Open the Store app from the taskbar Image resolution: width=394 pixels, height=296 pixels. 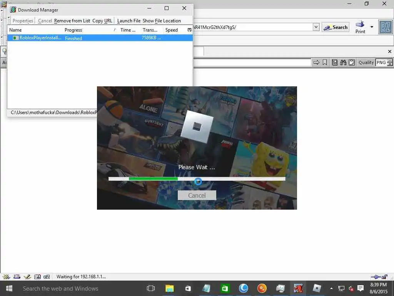pyautogui.click(x=188, y=288)
